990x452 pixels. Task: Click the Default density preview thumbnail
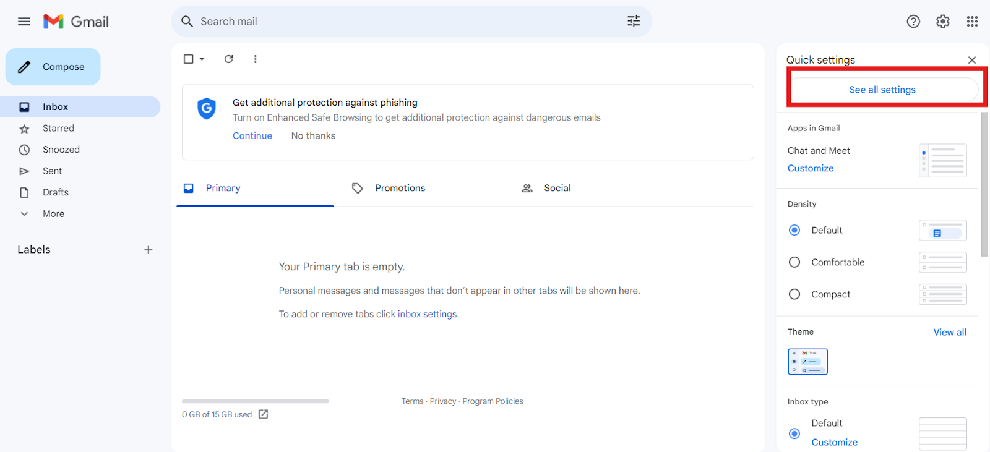pyautogui.click(x=942, y=230)
